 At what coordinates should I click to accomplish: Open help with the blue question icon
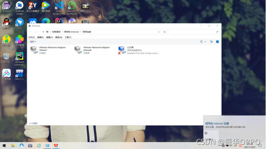[217, 42]
